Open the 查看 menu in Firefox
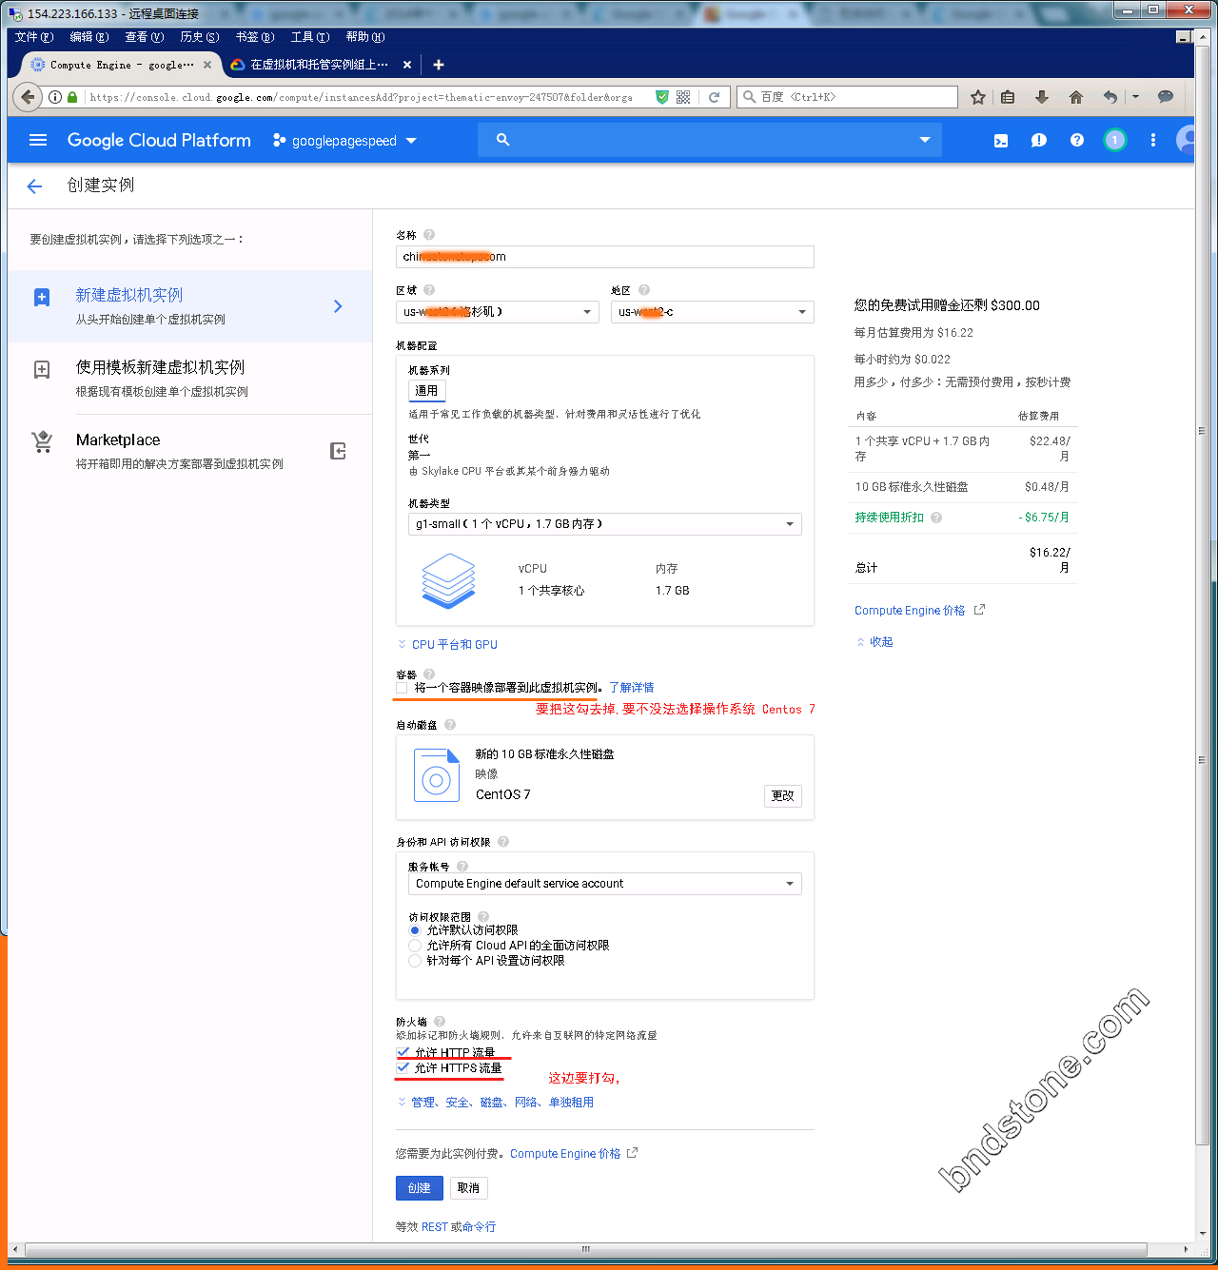 pos(145,37)
